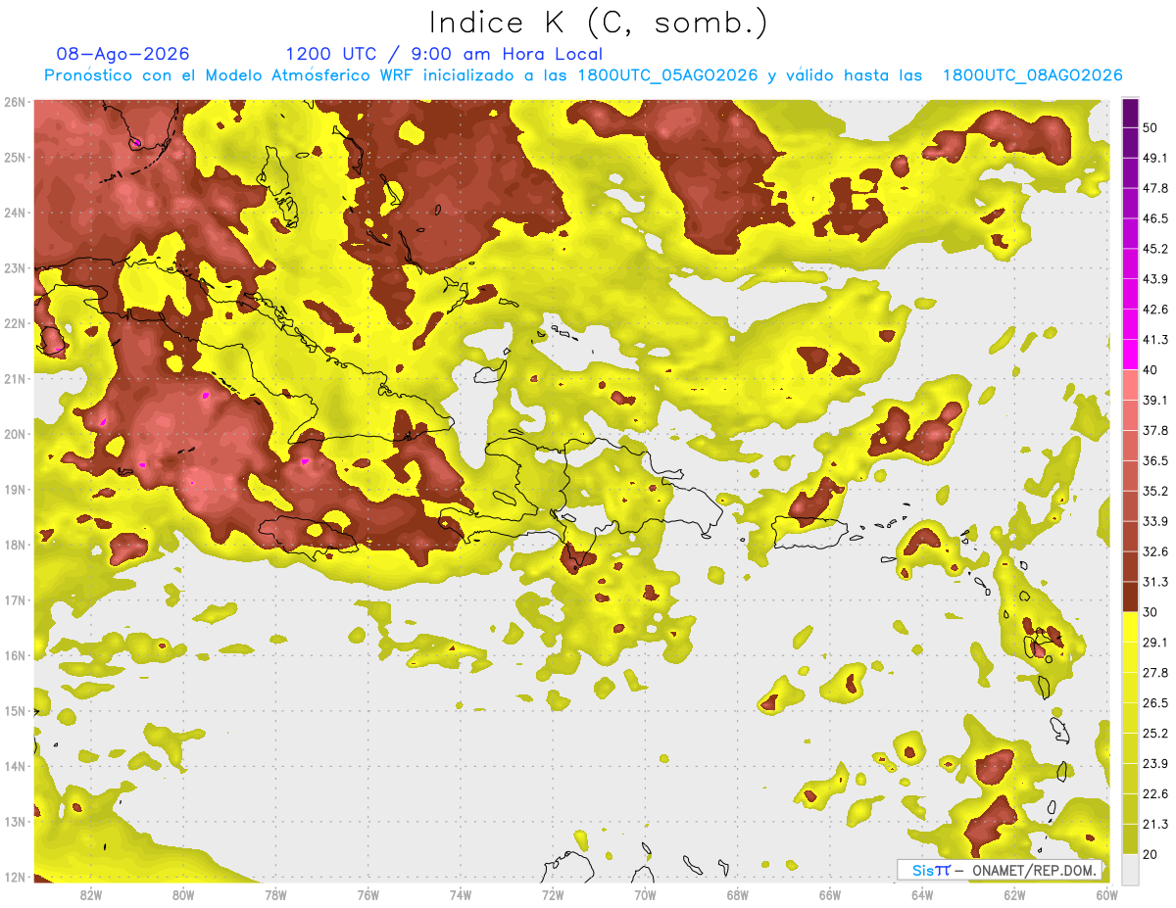Viewport: 1176px width, 908px height.
Task: Click the '23N' latitude label
Action: [x=15, y=268]
